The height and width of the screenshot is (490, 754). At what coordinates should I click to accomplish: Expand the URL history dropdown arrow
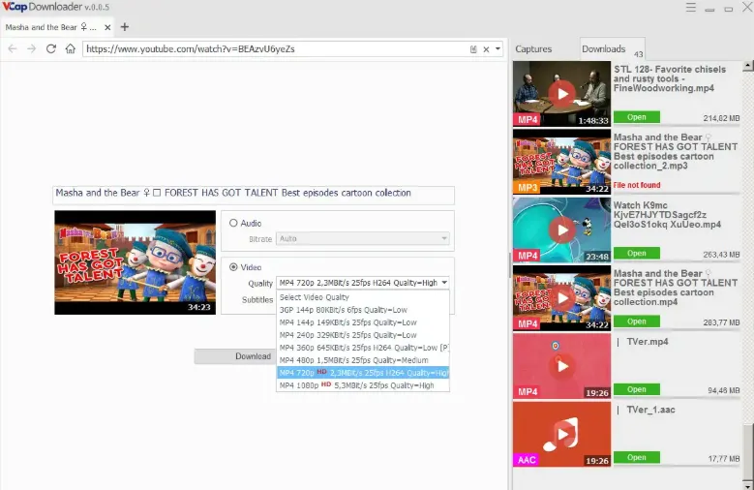coord(498,49)
